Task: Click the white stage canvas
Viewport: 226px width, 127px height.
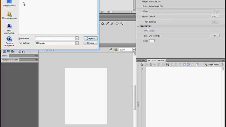Action: [x=86, y=96]
